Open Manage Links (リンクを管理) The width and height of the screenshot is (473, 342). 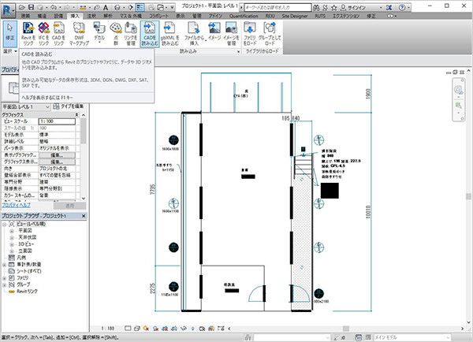point(131,34)
